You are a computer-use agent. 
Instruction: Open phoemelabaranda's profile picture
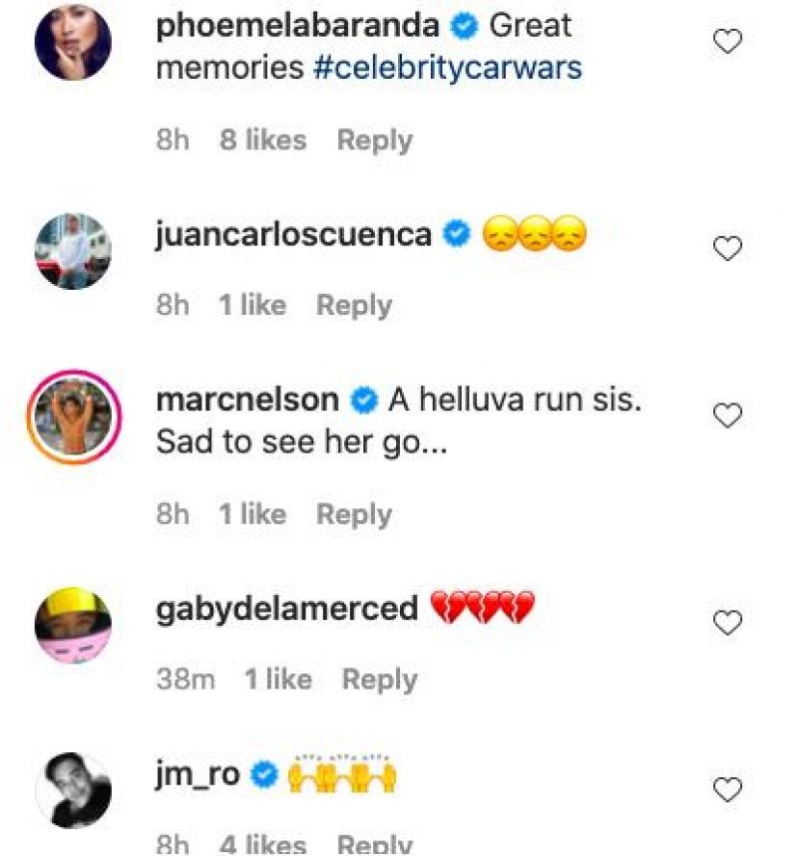click(73, 42)
